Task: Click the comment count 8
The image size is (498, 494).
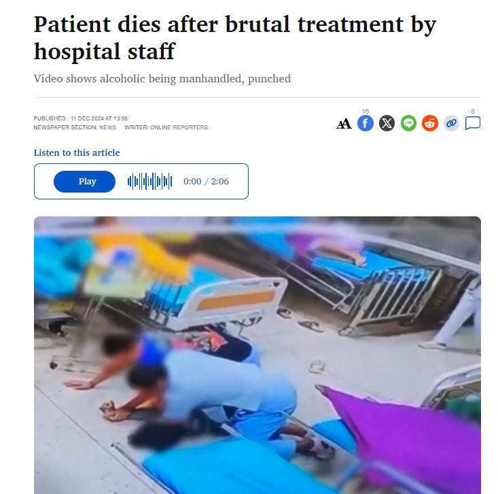Action: point(473,112)
